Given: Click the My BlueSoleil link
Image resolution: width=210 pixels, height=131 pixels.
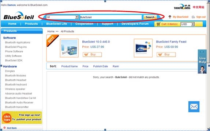Looking at the screenshot, I should [180, 17].
